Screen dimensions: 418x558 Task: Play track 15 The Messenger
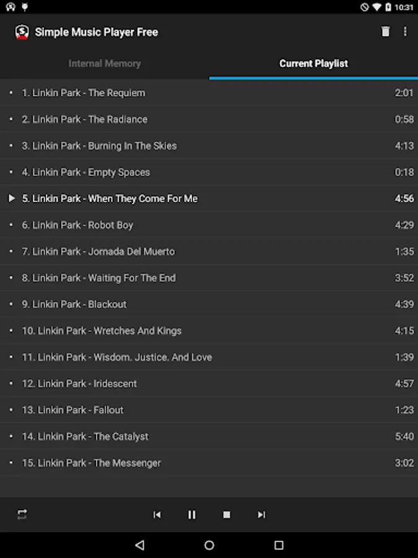coord(209,463)
